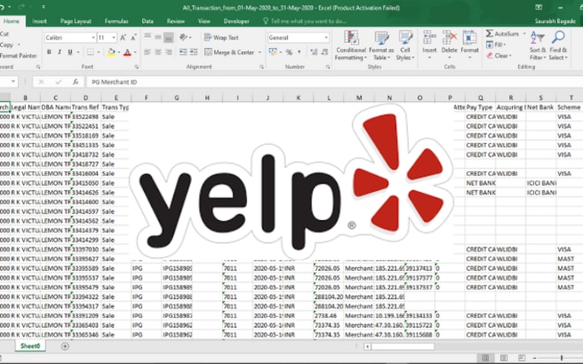Open the font name dropdown
This screenshot has height=364, width=583.
tap(93, 38)
